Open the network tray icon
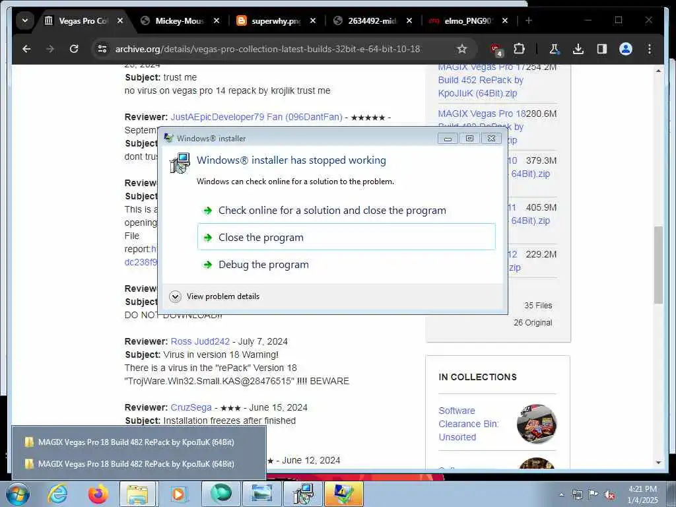 click(x=577, y=494)
